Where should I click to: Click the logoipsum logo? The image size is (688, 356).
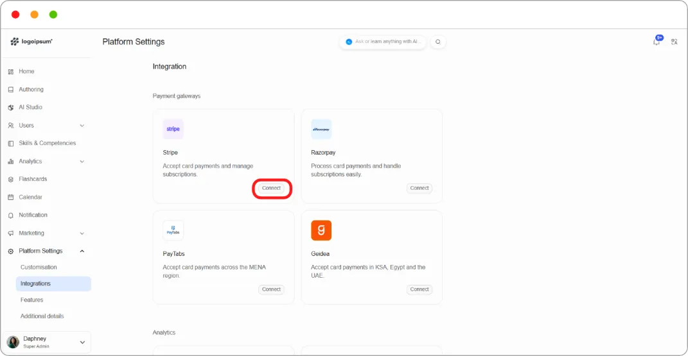tap(31, 42)
